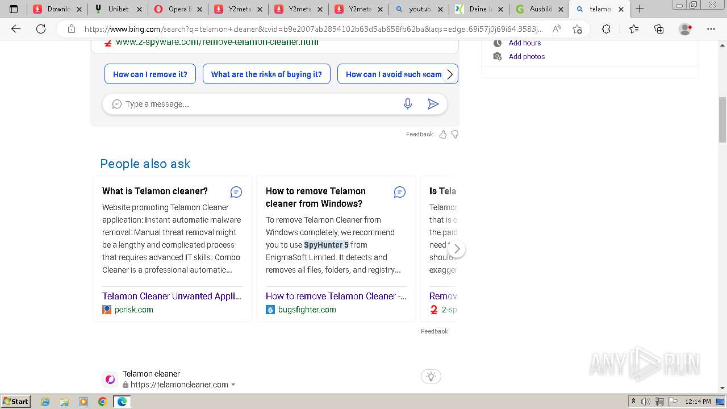
Task: Give thumbs down feedback
Action: click(x=454, y=134)
